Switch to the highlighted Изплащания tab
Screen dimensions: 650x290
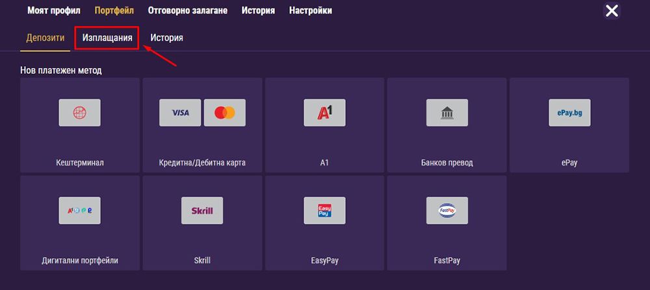click(107, 38)
